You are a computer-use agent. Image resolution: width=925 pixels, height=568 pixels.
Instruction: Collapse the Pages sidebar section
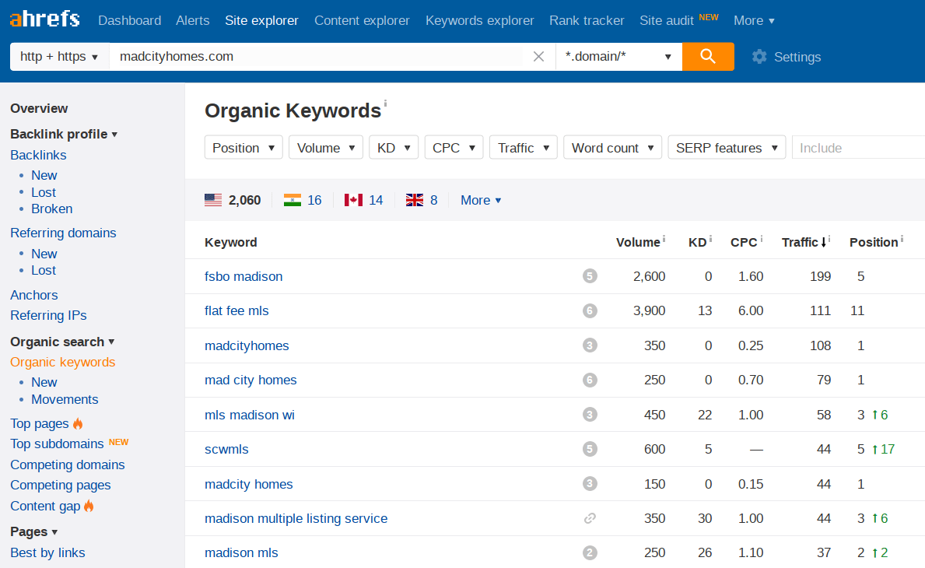(33, 531)
